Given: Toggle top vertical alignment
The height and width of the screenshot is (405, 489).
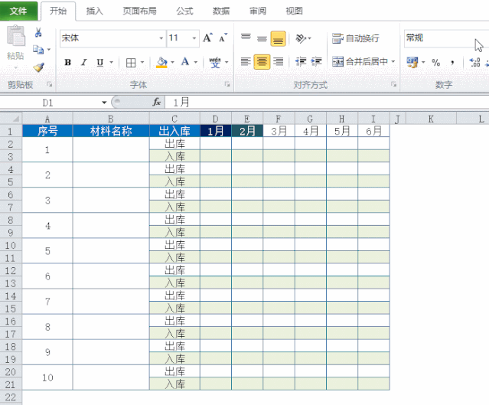Looking at the screenshot, I should (246, 38).
